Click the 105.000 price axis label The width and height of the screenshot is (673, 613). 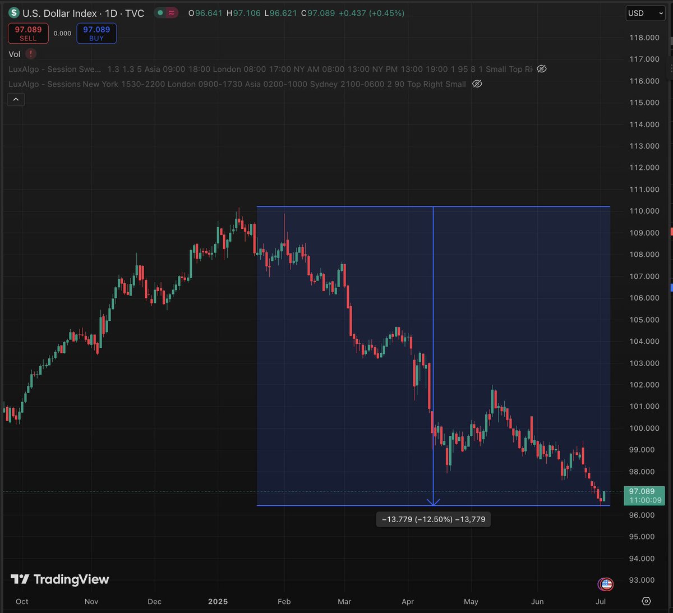tap(644, 320)
